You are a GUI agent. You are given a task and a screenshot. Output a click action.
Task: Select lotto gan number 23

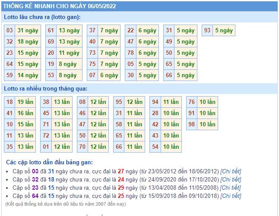[x=10, y=53]
